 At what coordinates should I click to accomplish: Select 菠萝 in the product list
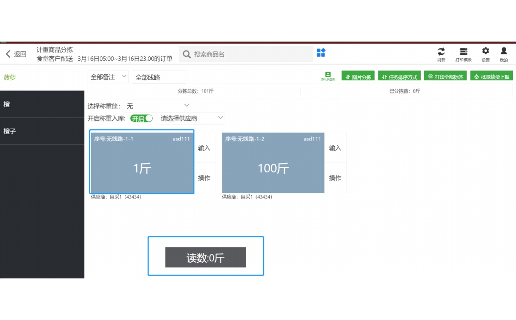coord(42,77)
